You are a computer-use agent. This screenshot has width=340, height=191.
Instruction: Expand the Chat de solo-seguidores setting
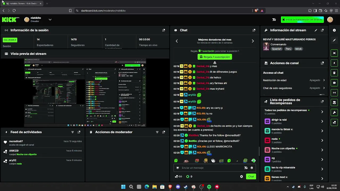point(324,88)
